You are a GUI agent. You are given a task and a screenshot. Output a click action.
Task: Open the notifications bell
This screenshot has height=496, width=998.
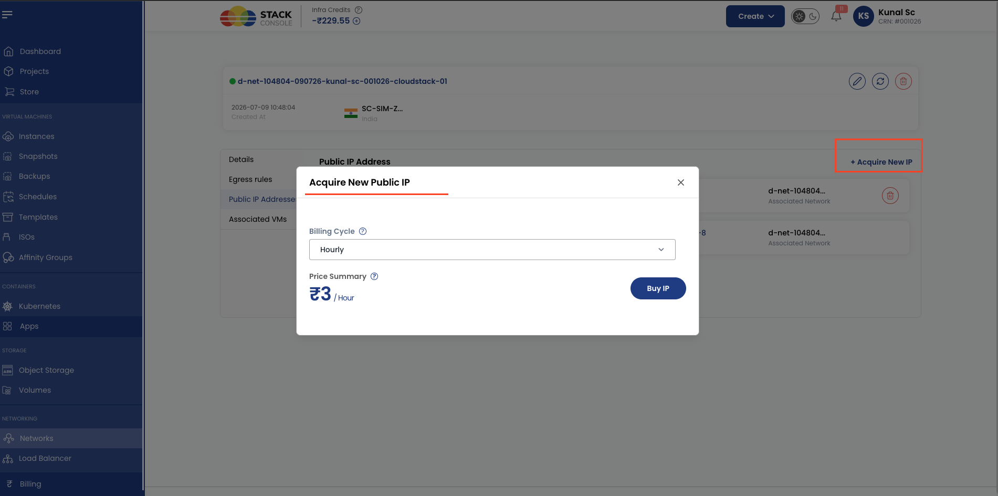point(836,16)
